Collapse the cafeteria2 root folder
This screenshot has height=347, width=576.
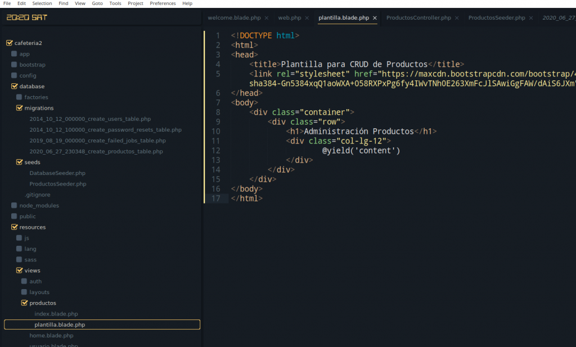(9, 43)
